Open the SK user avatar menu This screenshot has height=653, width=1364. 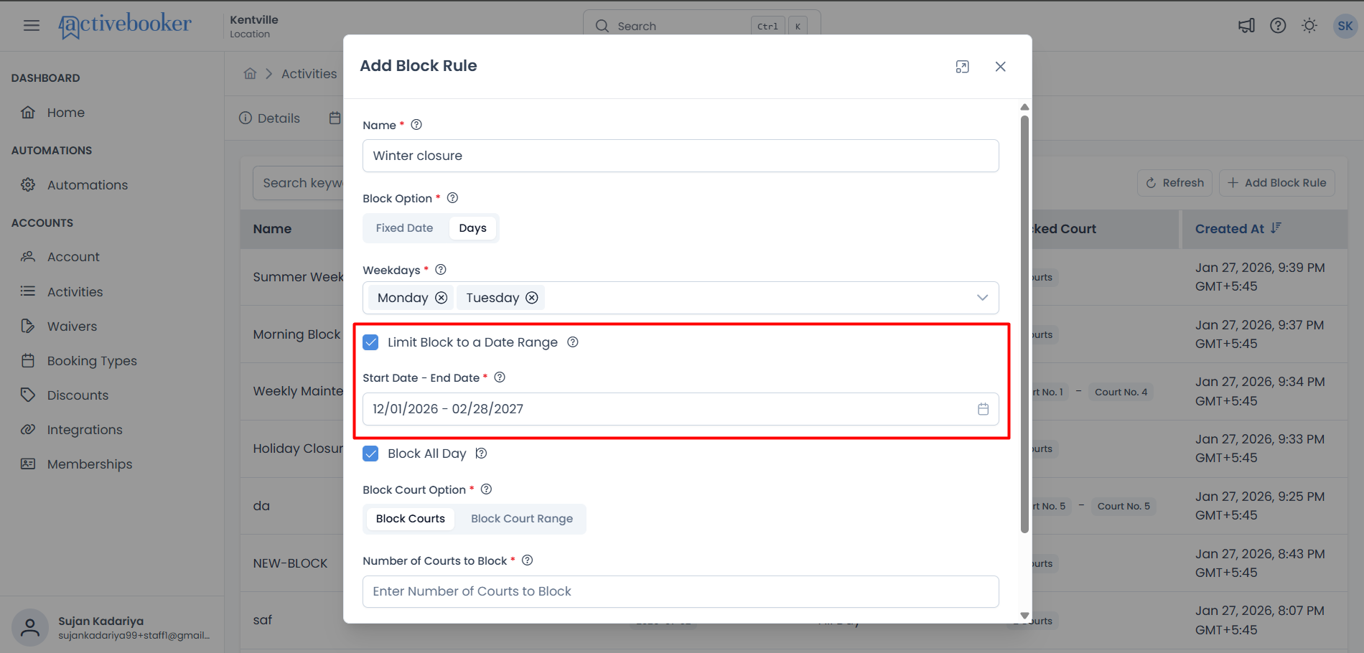coord(1345,26)
